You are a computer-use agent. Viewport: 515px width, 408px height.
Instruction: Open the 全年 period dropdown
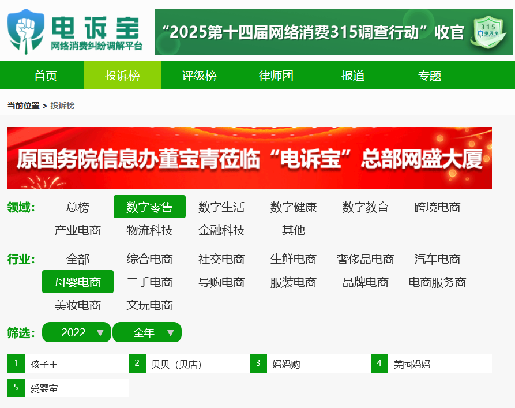tap(147, 332)
